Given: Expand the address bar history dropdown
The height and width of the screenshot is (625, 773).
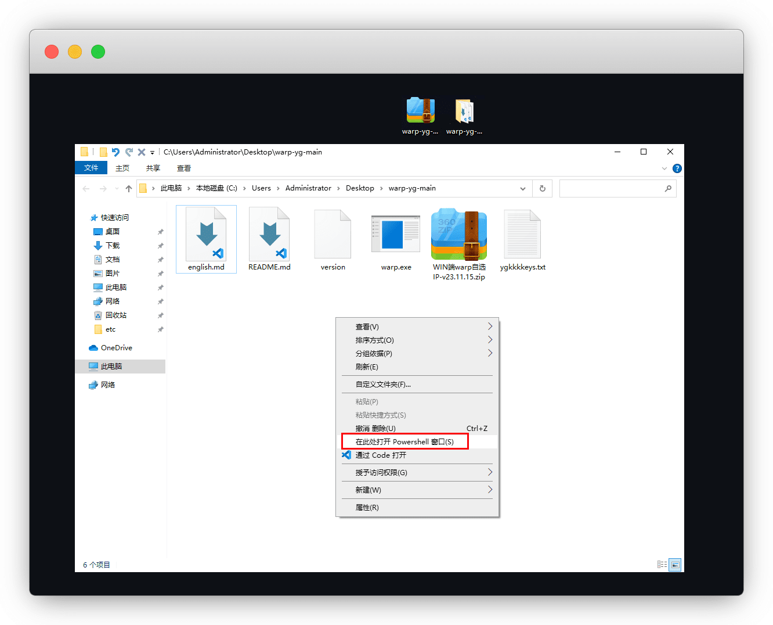Looking at the screenshot, I should tap(523, 188).
